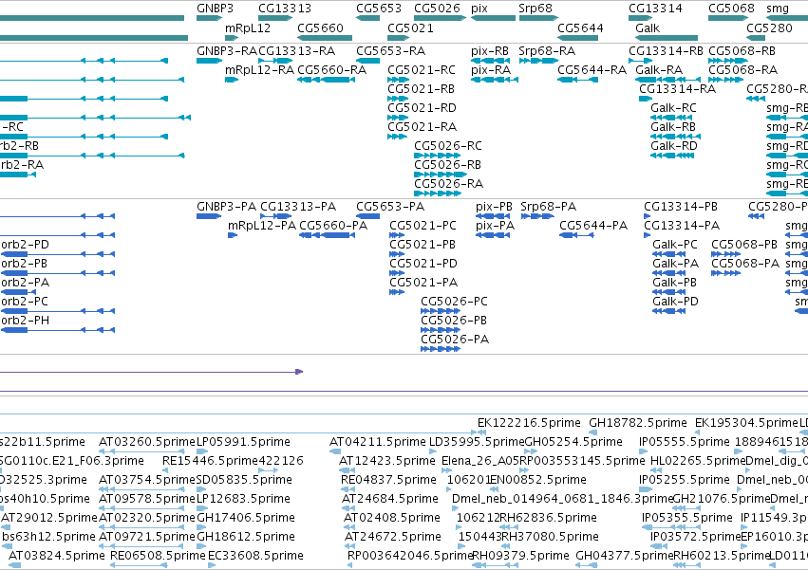
Task: Click the CG5021-RB transcript label
Action: 421,89
